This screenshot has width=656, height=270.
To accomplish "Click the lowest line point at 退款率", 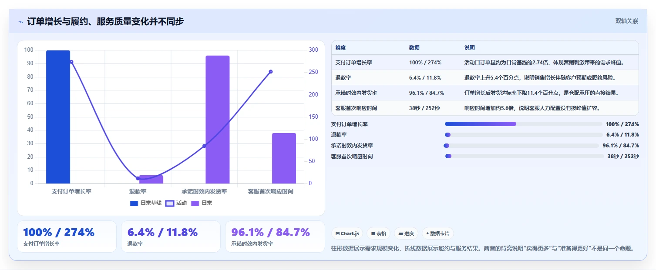I will [138, 178].
